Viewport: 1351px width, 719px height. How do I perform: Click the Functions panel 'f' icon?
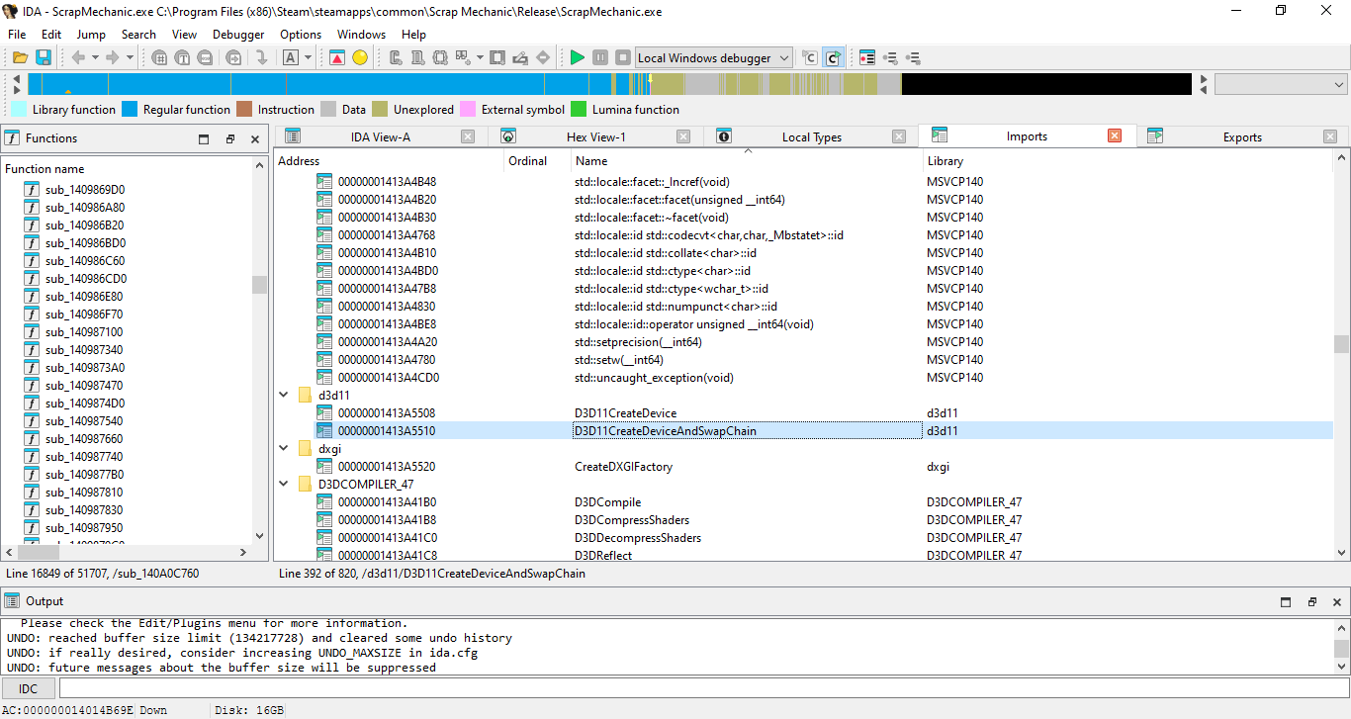[13, 138]
